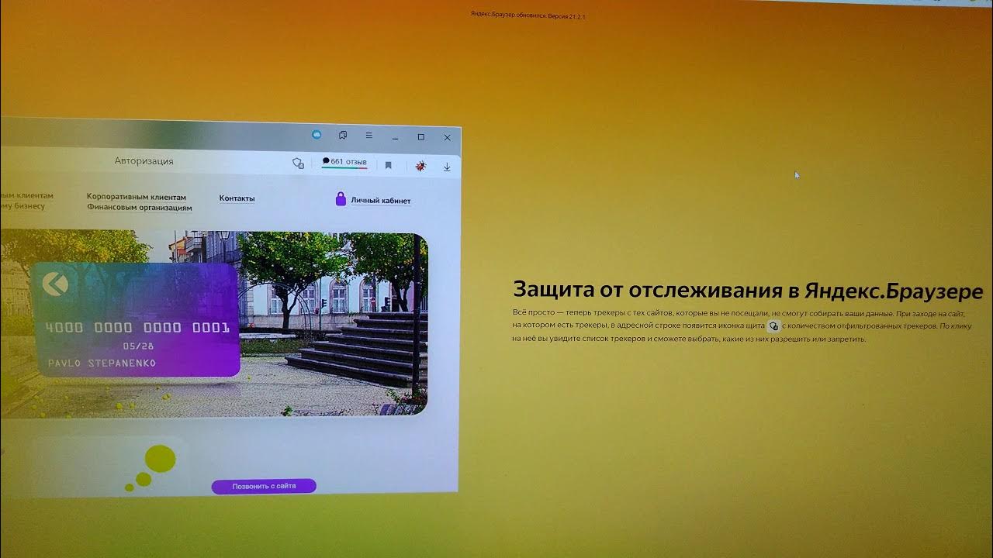Open the downloads arrow icon

[447, 167]
